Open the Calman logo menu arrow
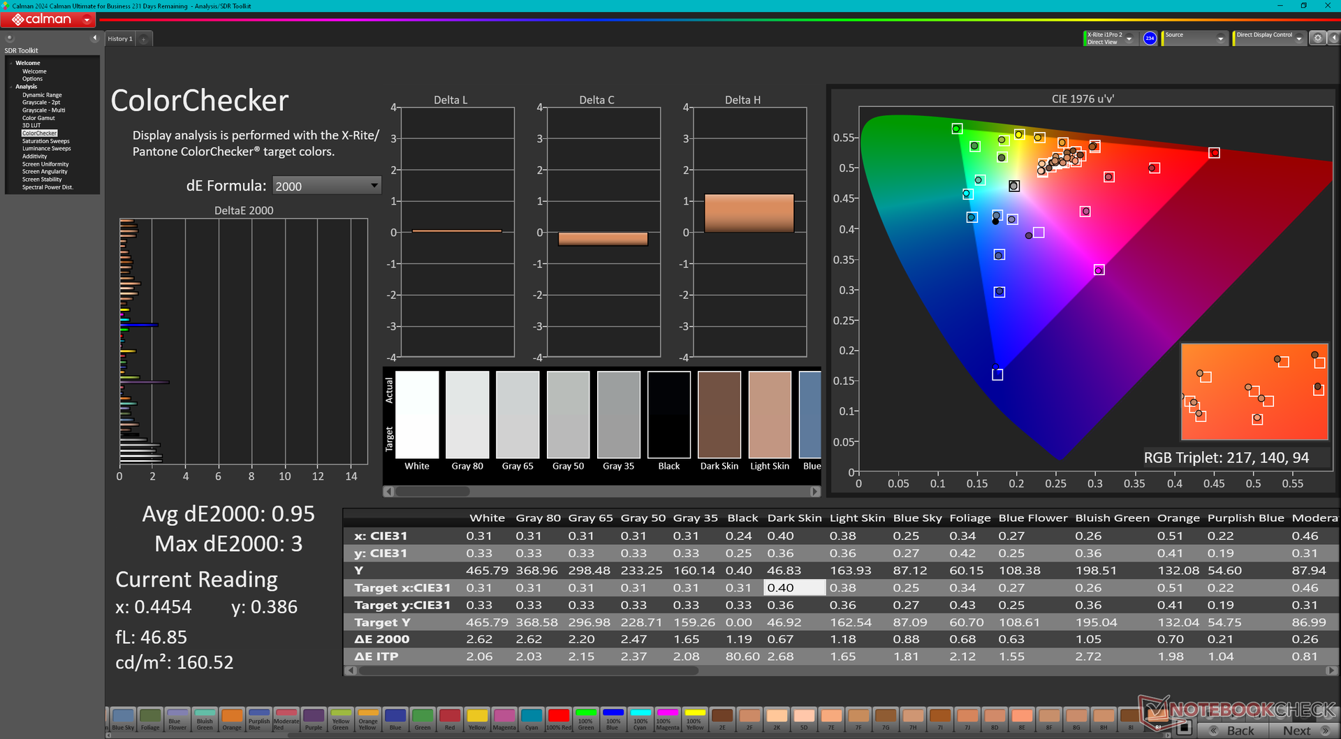This screenshot has width=1341, height=739. point(87,20)
